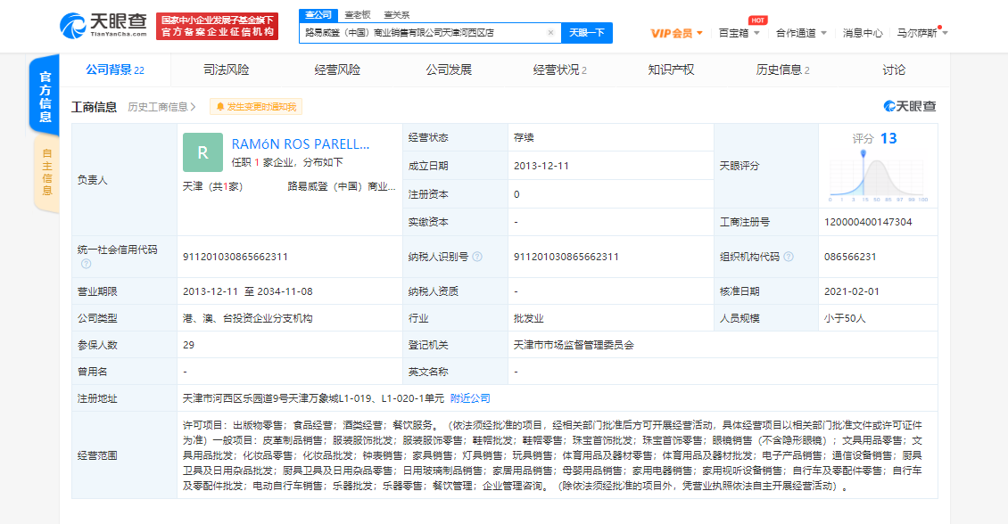Viewport: 1008px width, 524px height.
Task: Select the 查老板 search tab
Action: click(358, 14)
